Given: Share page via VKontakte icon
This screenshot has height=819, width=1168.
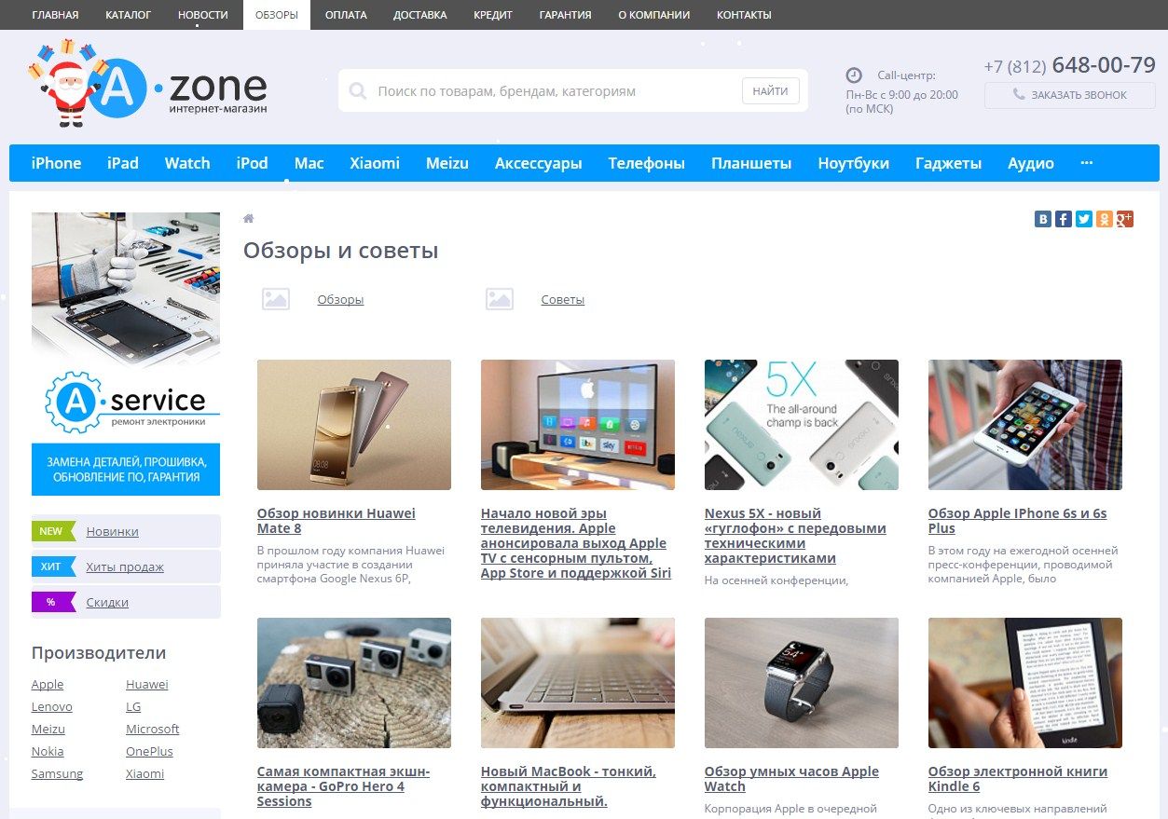Looking at the screenshot, I should point(1043,219).
